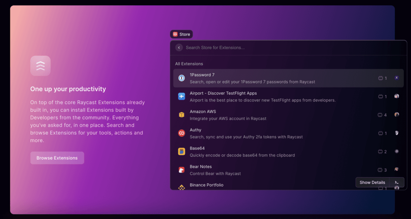Click the Amazon AWS box icon
This screenshot has height=219, width=411.
click(x=182, y=115)
